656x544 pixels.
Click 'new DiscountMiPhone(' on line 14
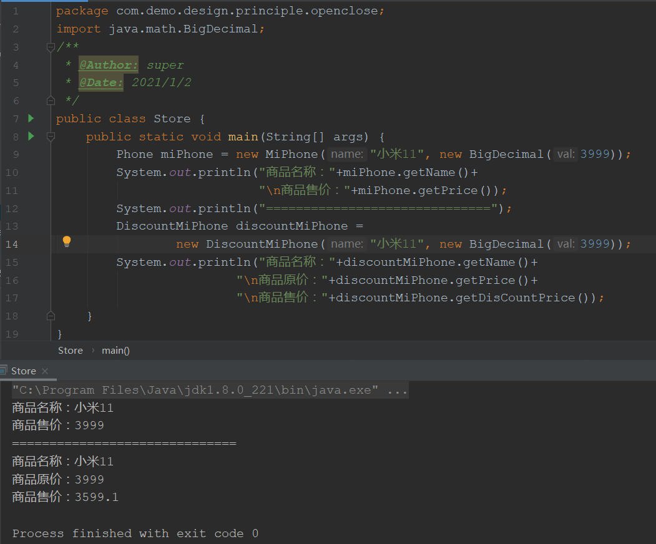pos(250,244)
